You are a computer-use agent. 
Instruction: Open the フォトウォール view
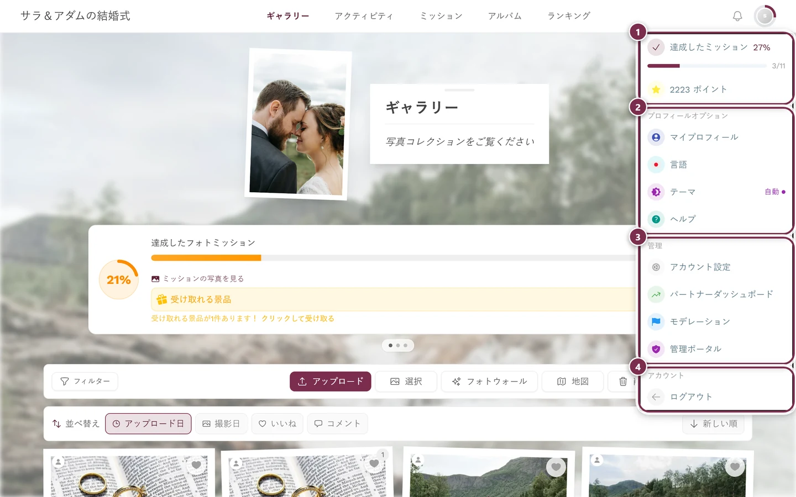tap(489, 382)
